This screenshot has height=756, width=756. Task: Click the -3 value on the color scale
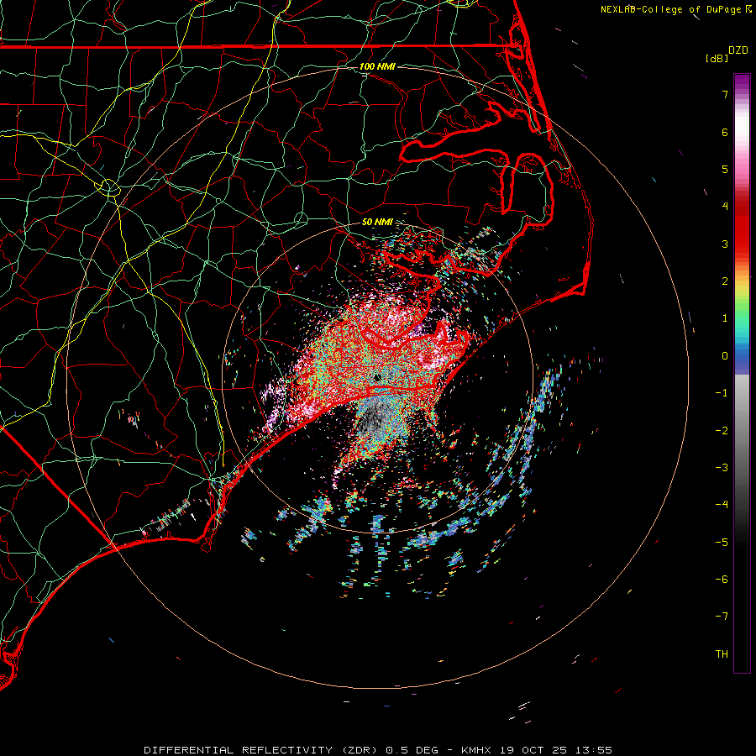(x=722, y=468)
